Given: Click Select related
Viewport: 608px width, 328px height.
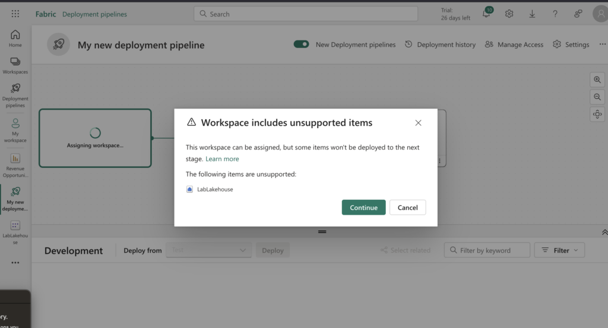Looking at the screenshot, I should coord(406,250).
